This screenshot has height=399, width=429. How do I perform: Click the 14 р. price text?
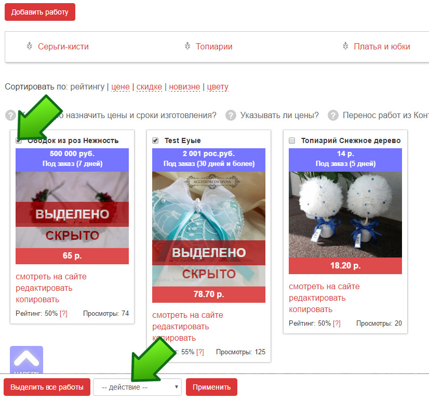pos(345,153)
